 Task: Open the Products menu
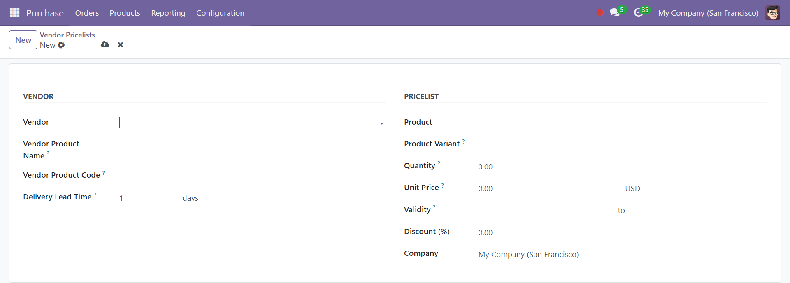coord(125,13)
